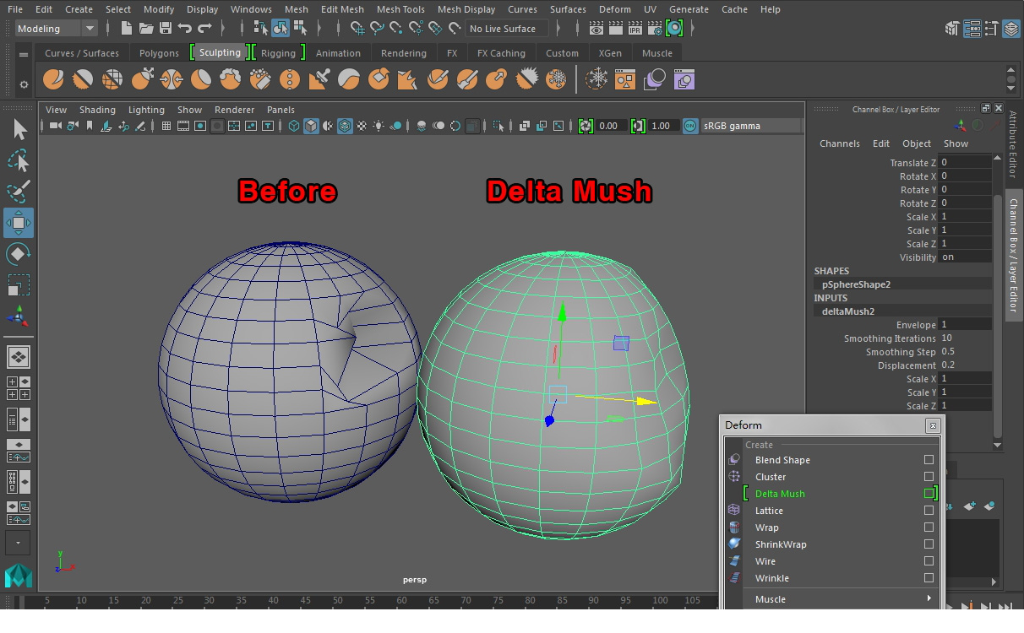Check the Cluster option box
Viewport: 1024px width, 633px height.
pyautogui.click(x=929, y=477)
